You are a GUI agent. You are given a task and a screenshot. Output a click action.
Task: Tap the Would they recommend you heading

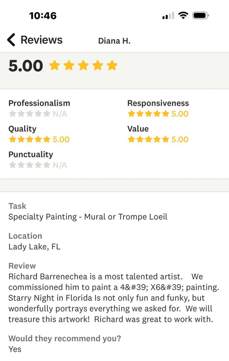[x=65, y=338]
